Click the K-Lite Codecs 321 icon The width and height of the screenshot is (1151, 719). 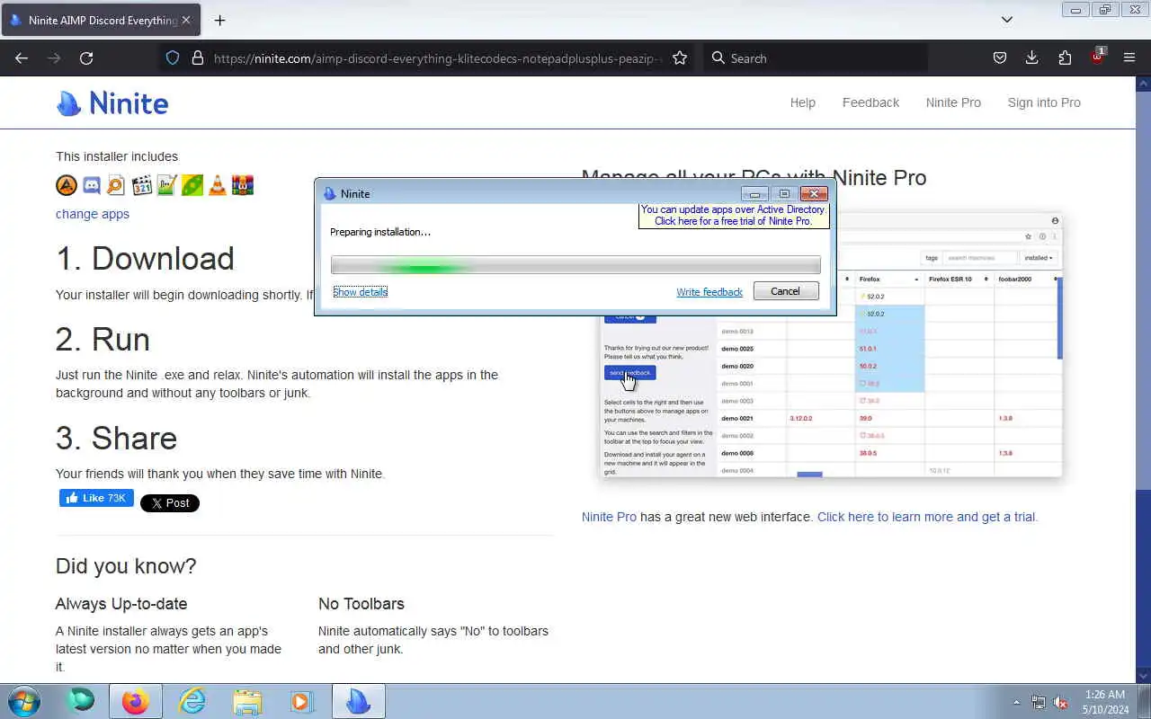coord(141,185)
